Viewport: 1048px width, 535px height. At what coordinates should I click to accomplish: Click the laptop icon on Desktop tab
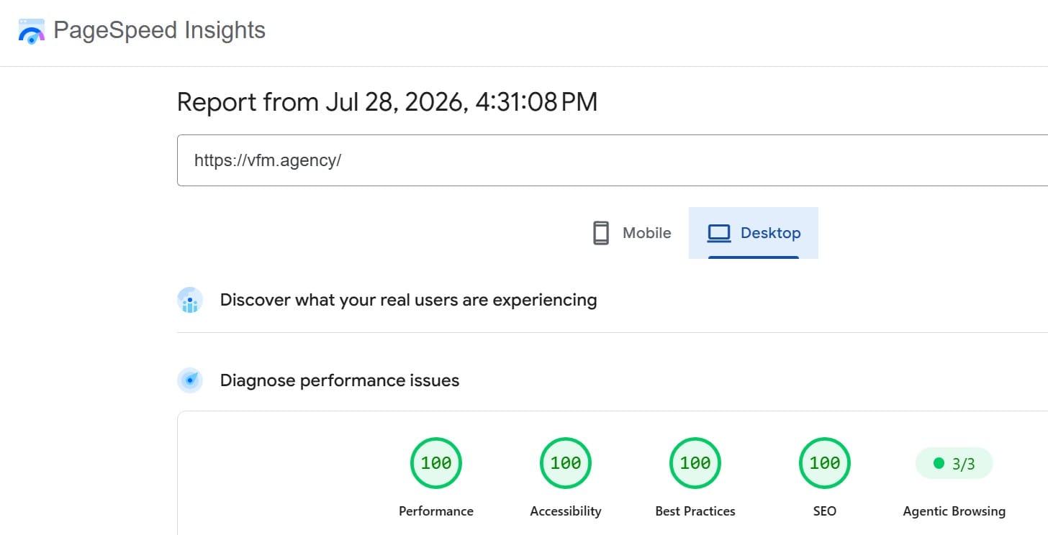[719, 233]
